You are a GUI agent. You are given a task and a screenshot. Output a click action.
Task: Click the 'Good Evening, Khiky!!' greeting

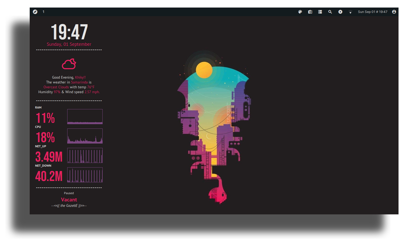(69, 77)
